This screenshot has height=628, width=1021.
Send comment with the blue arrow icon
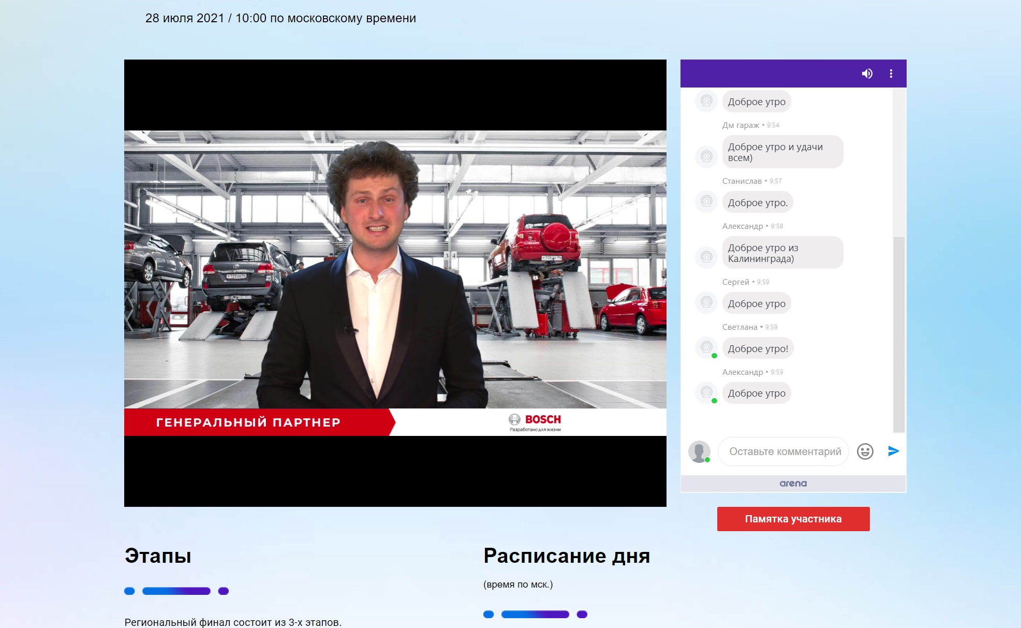pyautogui.click(x=893, y=451)
